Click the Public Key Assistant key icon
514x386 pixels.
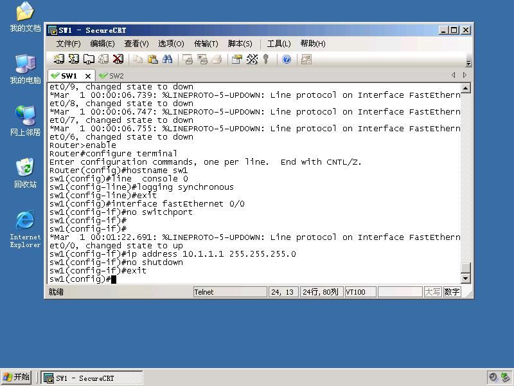tap(266, 59)
